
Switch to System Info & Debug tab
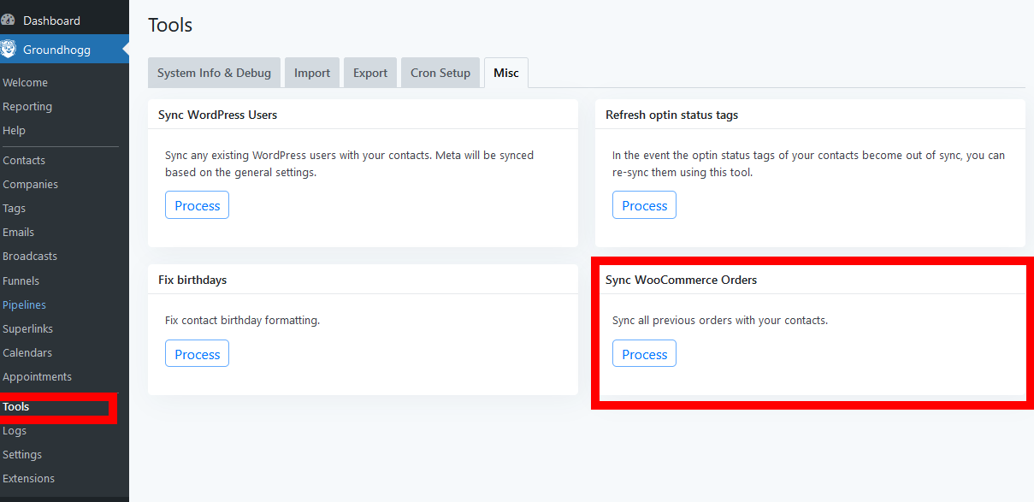[x=214, y=73]
